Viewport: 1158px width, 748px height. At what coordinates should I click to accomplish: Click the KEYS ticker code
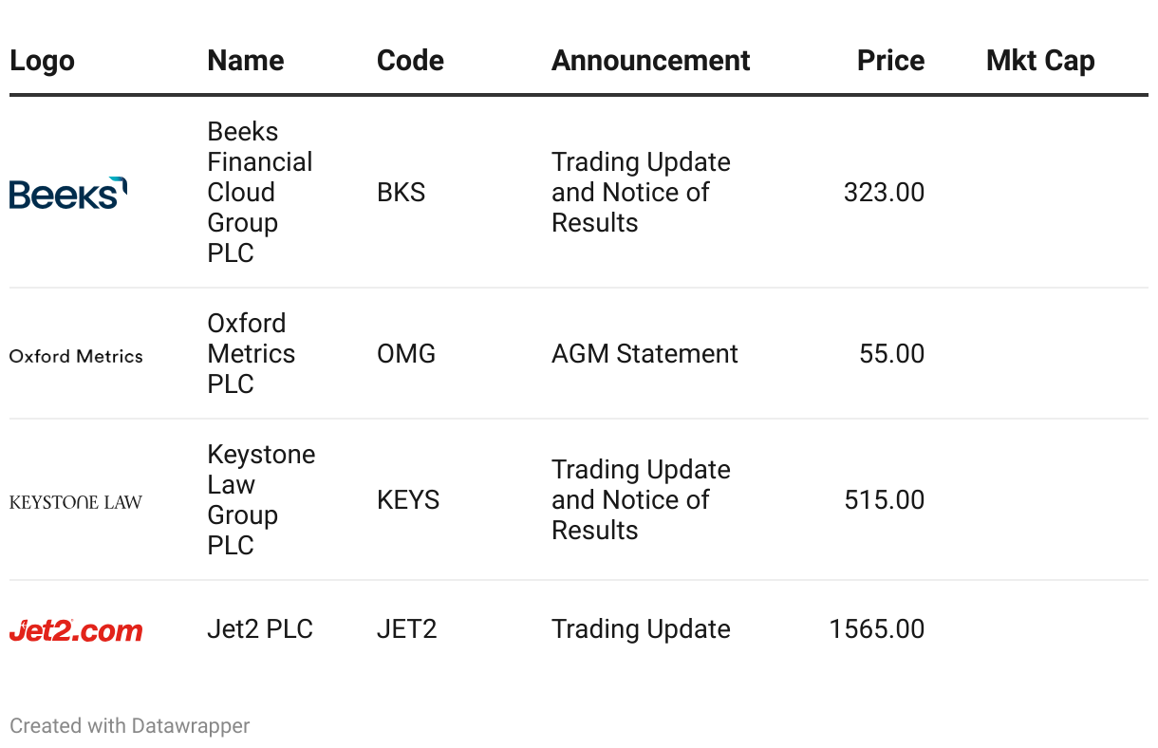[408, 500]
